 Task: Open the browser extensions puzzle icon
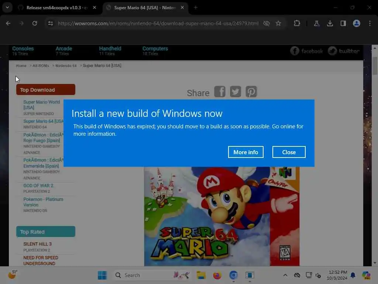pos(297,23)
